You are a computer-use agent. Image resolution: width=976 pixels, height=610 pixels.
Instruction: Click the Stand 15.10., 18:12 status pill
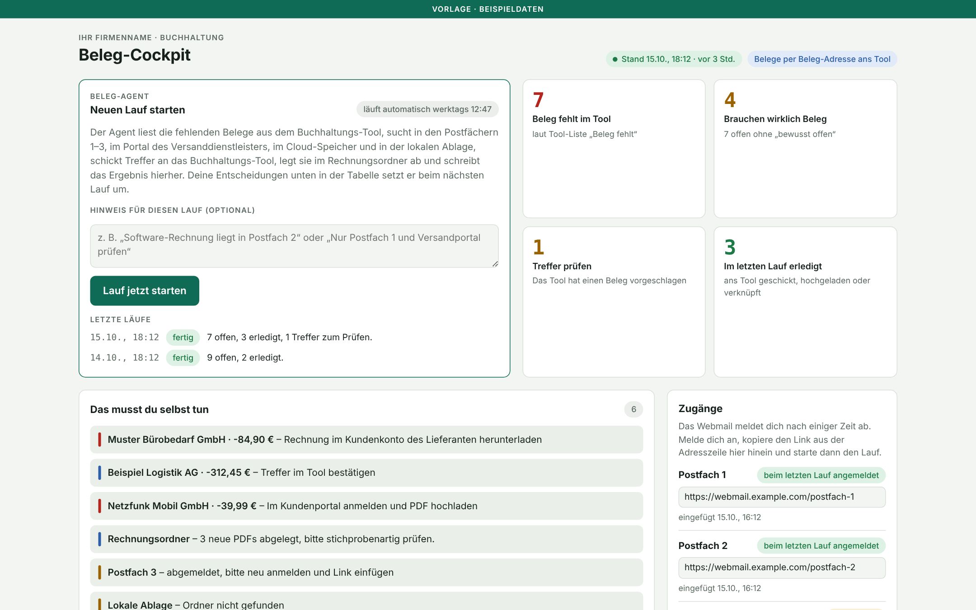click(674, 59)
